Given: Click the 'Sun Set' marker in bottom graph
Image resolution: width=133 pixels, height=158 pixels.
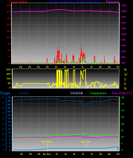Looking at the screenshot, I should tap(85, 142).
